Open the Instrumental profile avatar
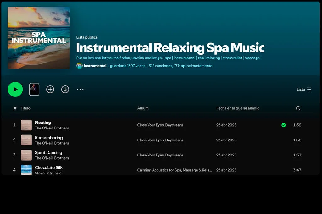The width and height of the screenshot is (322, 214). 80,66
